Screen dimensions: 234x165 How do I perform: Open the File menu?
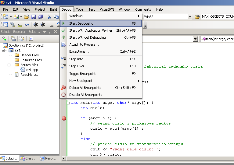5,9
